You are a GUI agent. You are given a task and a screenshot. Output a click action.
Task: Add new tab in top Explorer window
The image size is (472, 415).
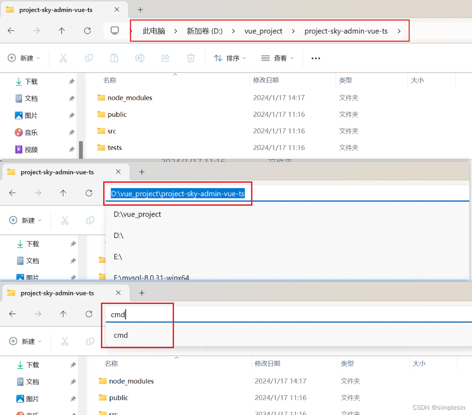140,10
